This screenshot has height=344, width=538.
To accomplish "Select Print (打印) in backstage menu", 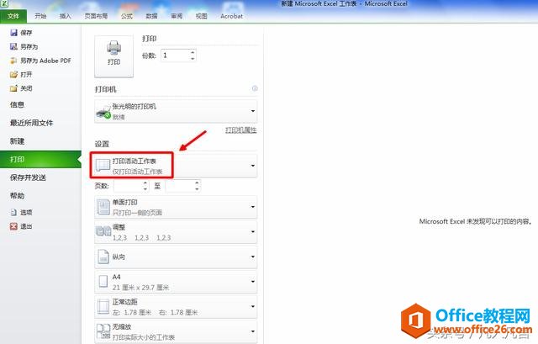I will (x=40, y=159).
